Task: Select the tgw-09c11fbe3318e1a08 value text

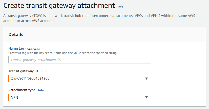Action: pyautogui.click(x=30, y=78)
